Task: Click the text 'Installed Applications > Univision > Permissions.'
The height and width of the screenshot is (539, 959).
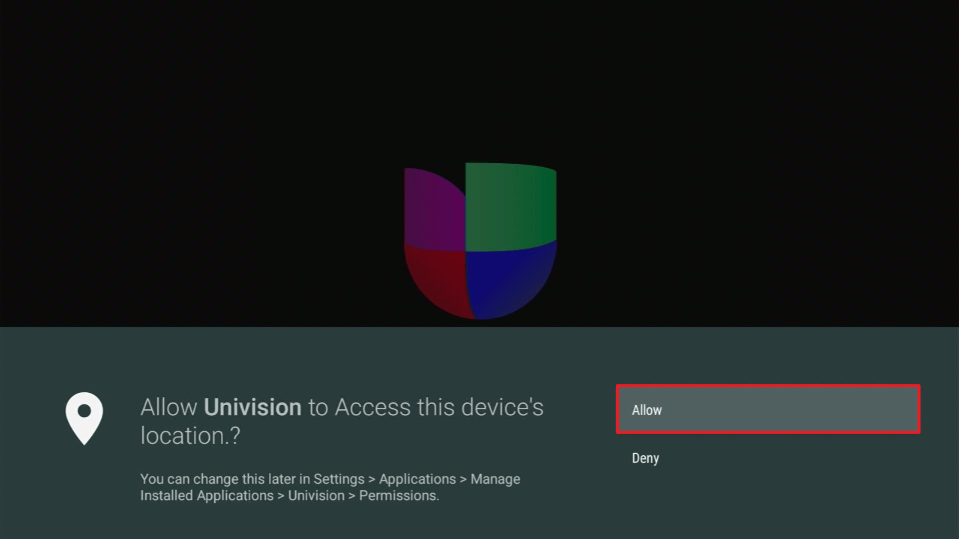Action: (x=290, y=496)
